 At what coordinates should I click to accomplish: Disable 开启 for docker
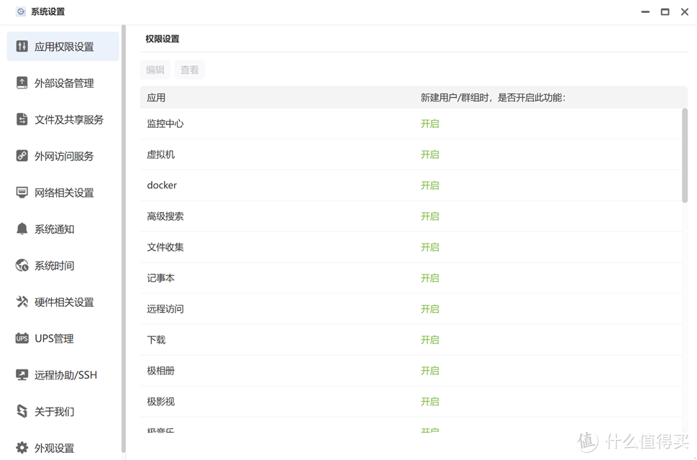point(430,185)
